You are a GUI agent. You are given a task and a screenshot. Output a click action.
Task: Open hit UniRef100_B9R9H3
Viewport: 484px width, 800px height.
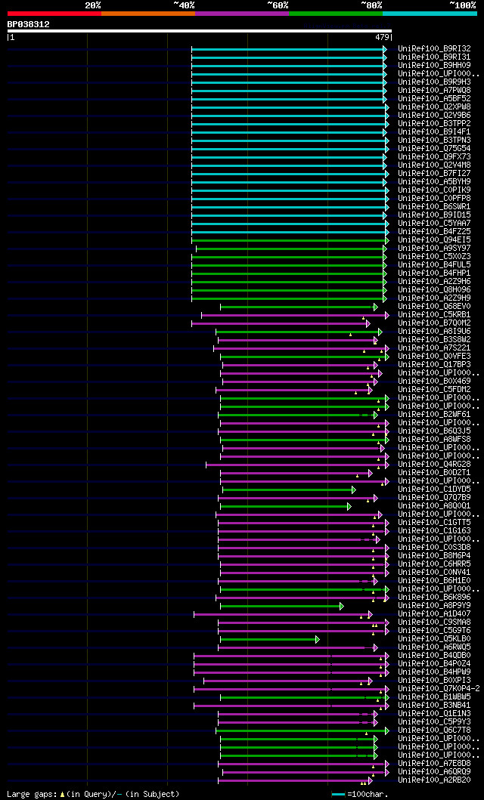(x=435, y=82)
